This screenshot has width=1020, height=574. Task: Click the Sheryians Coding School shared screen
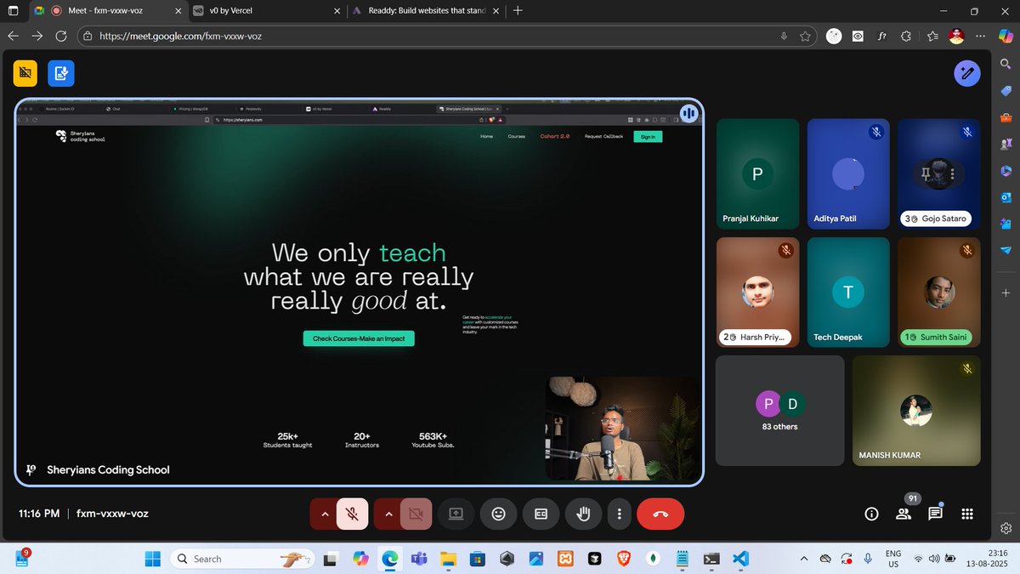pos(359,293)
